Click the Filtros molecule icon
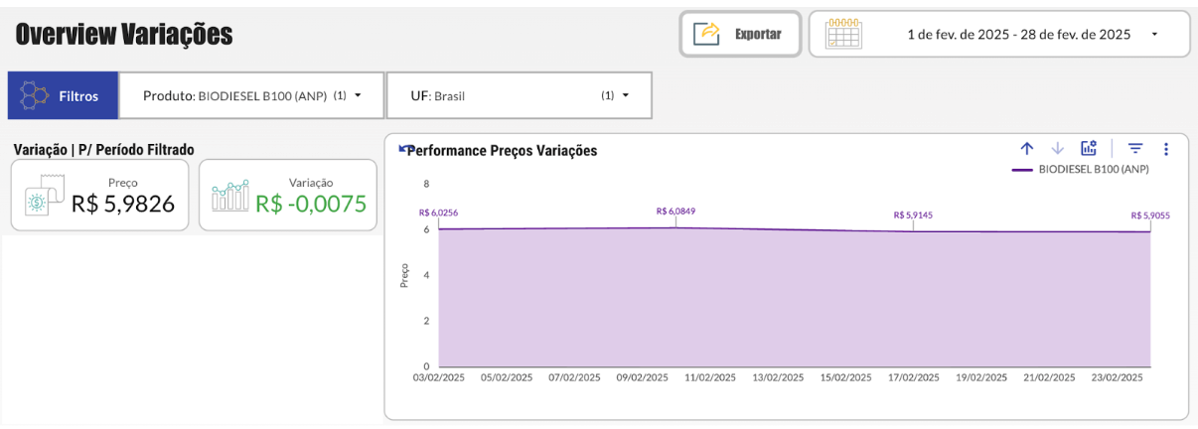Viewport: 1198px width, 429px height. coord(35,96)
